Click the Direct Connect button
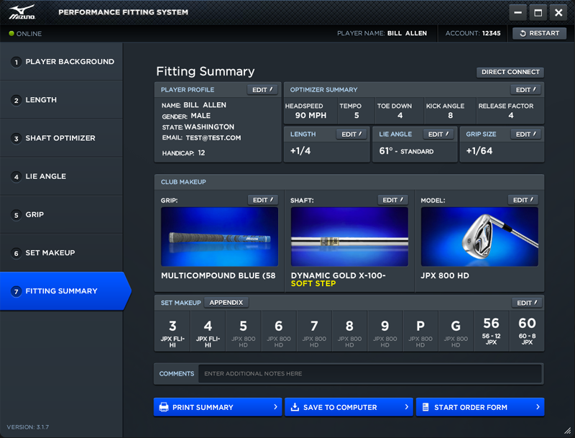Screen dimensions: 575x438 [510, 72]
